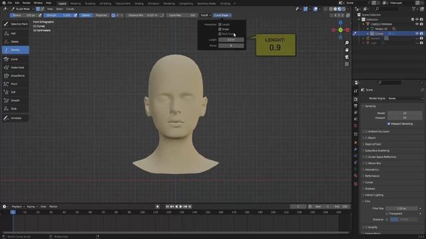Open the Render properties tab icon

pos(355,99)
